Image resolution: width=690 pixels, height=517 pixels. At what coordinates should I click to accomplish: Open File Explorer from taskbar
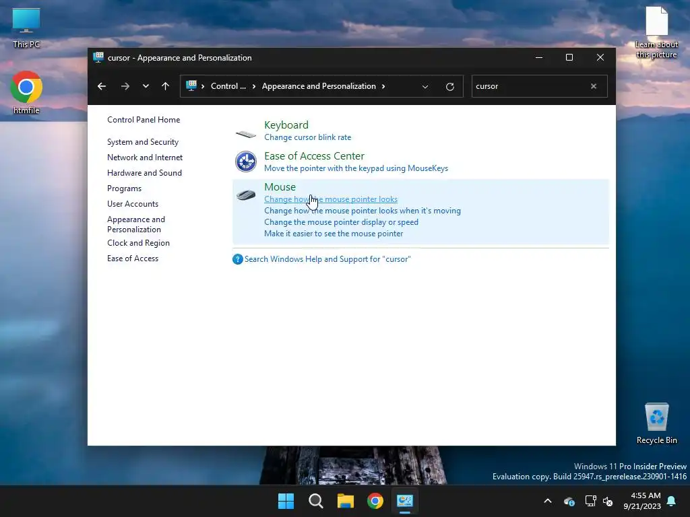(346, 501)
